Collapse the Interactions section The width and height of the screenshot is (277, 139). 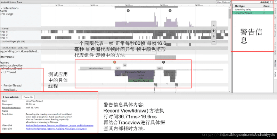tap(1, 8)
